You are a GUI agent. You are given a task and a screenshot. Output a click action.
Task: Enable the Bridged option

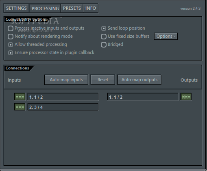tap(104, 45)
